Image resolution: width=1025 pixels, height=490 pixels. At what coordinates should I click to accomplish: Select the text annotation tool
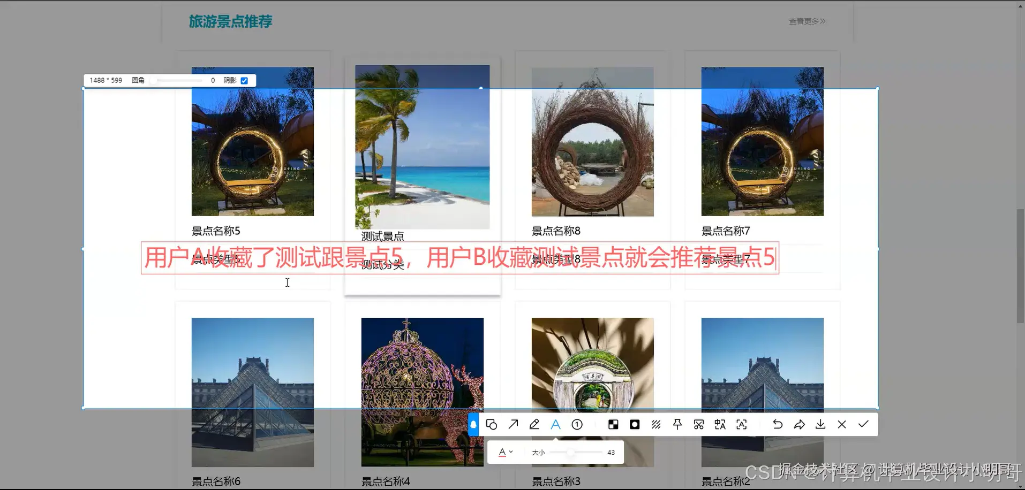(x=555, y=424)
